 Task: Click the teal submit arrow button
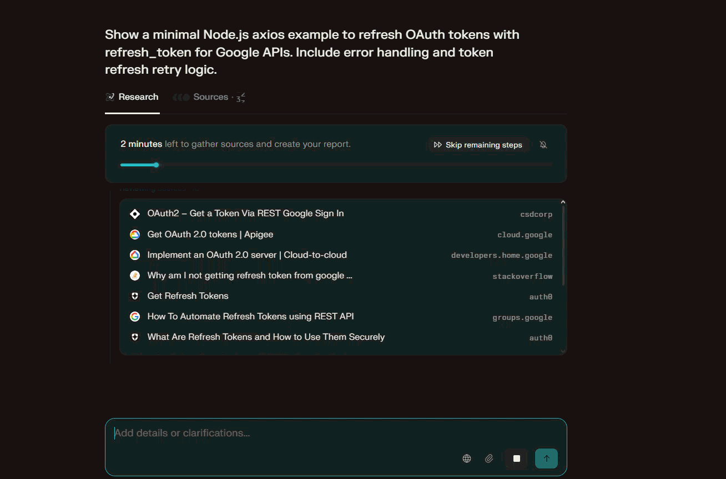point(546,458)
